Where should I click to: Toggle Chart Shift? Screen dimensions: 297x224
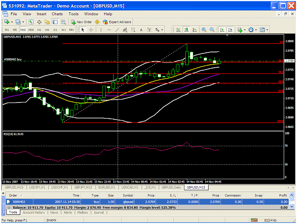click(x=230, y=30)
